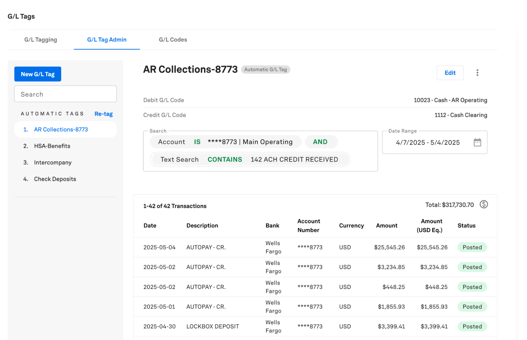The width and height of the screenshot is (527, 340).
Task: Select the HSA-Benefits automatic tag
Action: tap(52, 146)
